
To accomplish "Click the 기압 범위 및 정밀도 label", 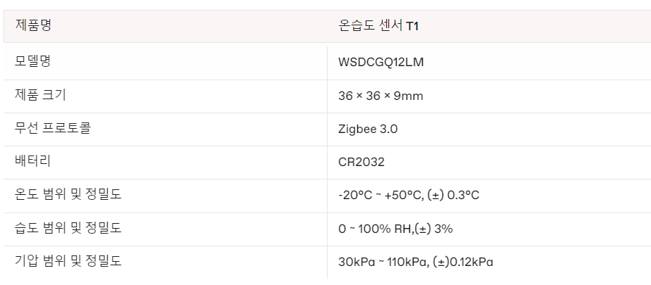I will [x=68, y=261].
